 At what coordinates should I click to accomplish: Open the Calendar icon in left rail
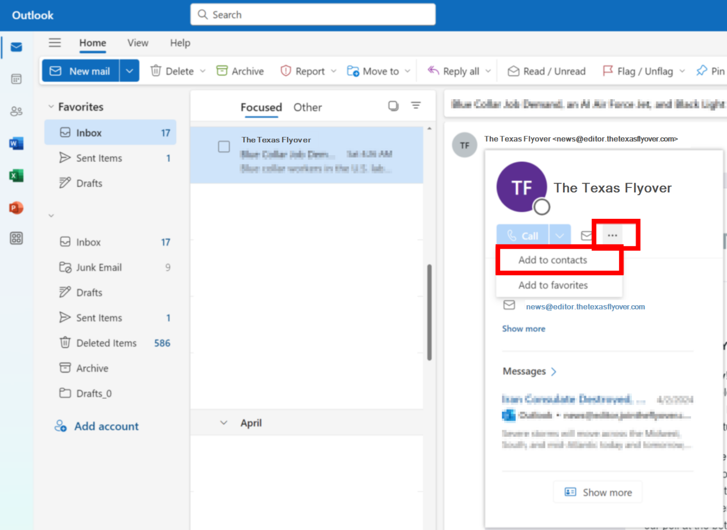[x=16, y=79]
